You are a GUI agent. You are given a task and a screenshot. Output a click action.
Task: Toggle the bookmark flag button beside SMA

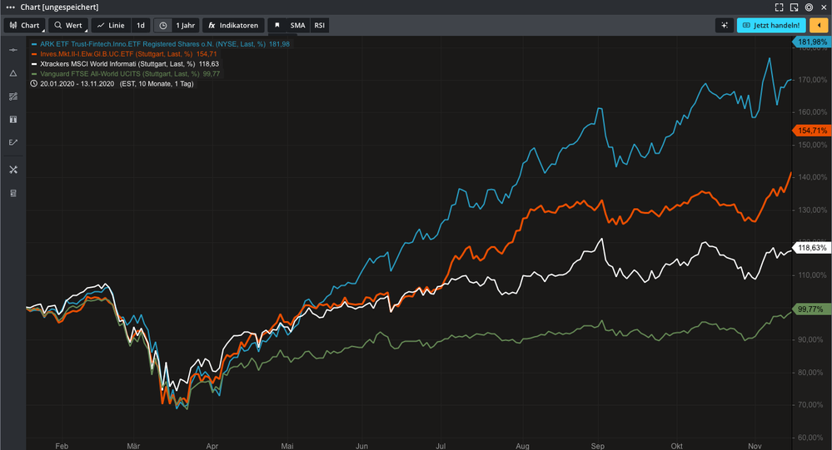[277, 25]
